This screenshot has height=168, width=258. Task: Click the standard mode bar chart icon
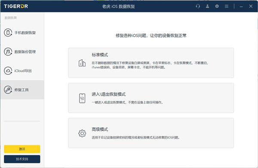82,63
